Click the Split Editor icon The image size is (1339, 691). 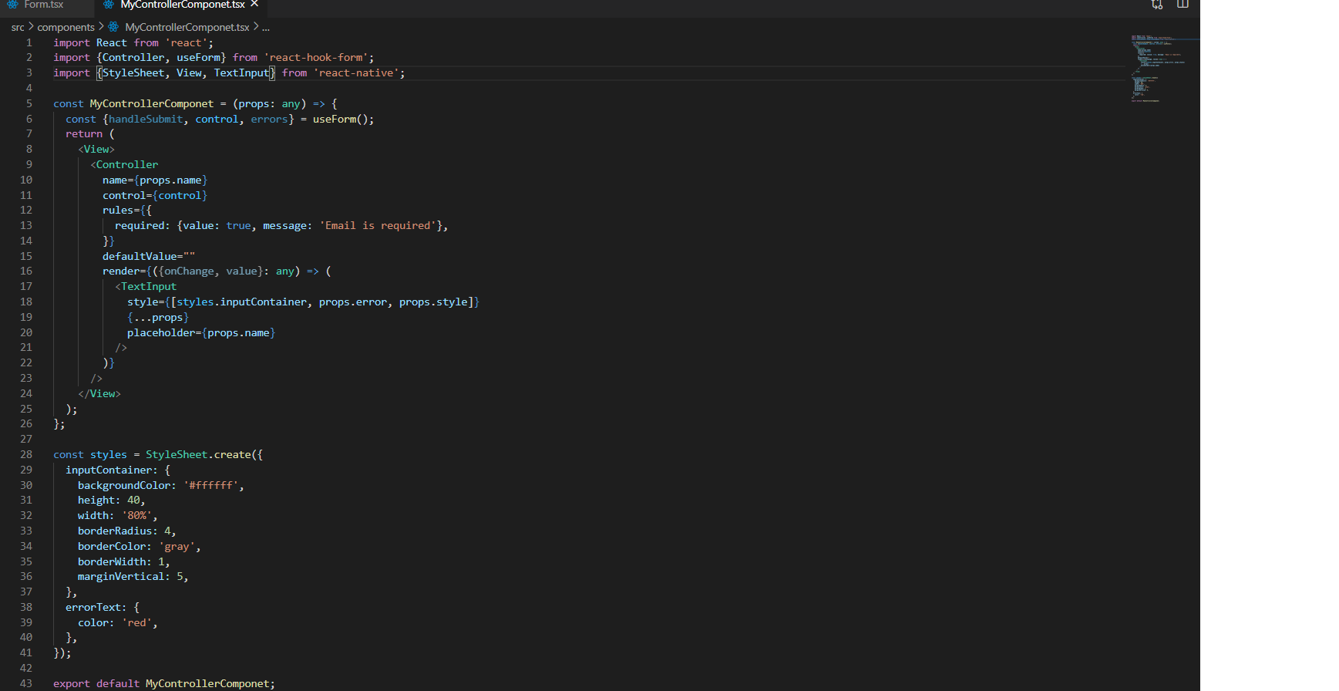click(x=1182, y=5)
